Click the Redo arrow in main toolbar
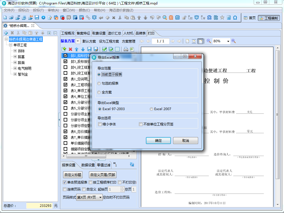 [x=158, y=18]
